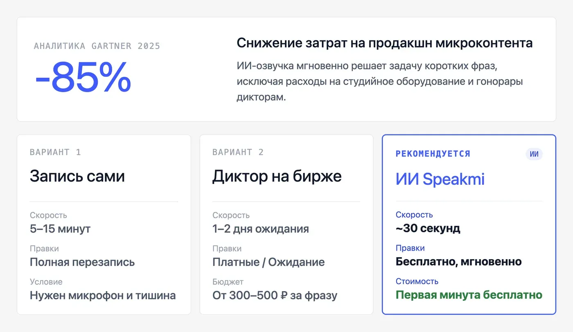Screen dimensions: 573x332
Task: Click the Стоимость label
Action: pyautogui.click(x=417, y=281)
